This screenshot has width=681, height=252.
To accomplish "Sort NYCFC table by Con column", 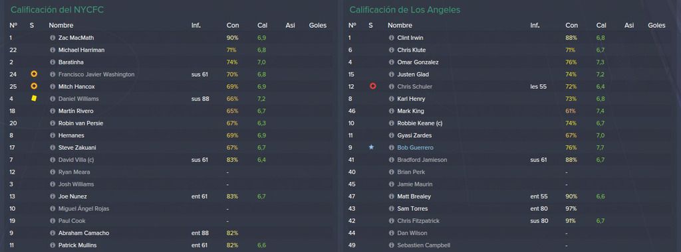I will click(x=232, y=26).
